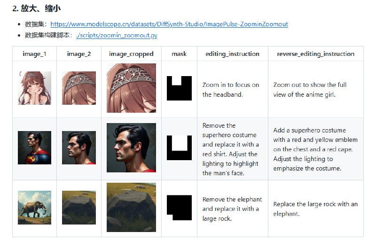
Task: Click the reverse_editing_instruction column header
Action: pyautogui.click(x=315, y=54)
